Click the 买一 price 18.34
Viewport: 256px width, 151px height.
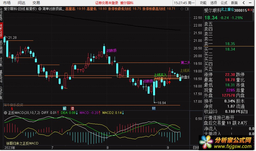[230, 49]
